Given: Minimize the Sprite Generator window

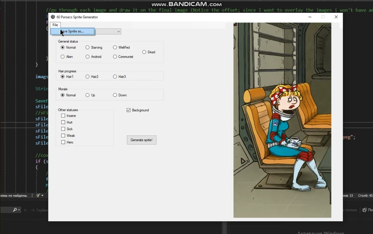Looking at the screenshot, I should [310, 17].
